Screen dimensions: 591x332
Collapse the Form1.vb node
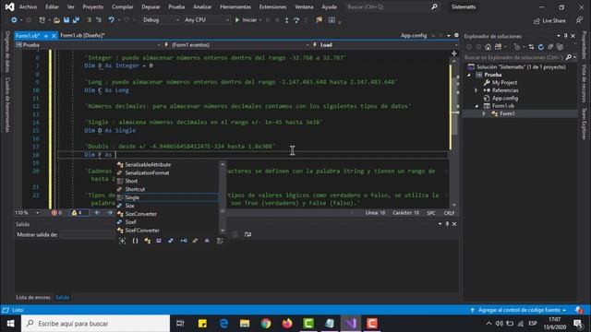476,106
